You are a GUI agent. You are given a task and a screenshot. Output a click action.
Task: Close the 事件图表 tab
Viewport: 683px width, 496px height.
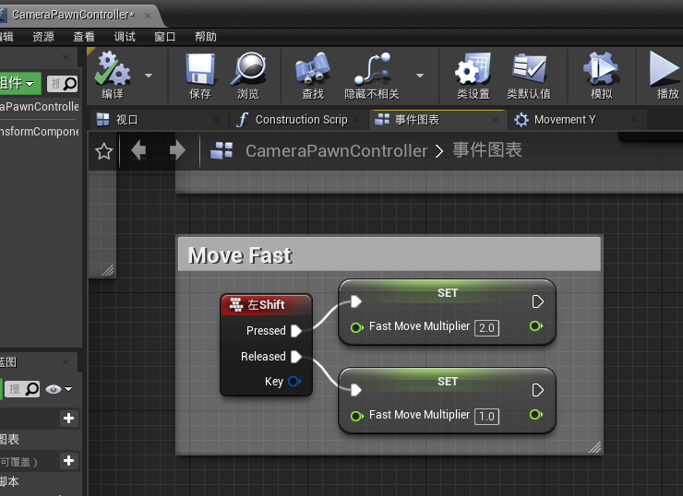496,120
